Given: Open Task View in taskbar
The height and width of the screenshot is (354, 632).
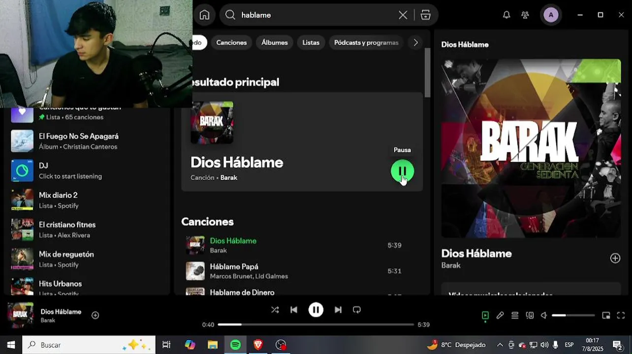Looking at the screenshot, I should 166,345.
